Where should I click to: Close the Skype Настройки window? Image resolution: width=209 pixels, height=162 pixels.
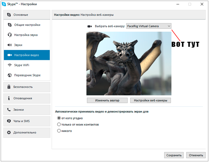click(x=202, y=4)
